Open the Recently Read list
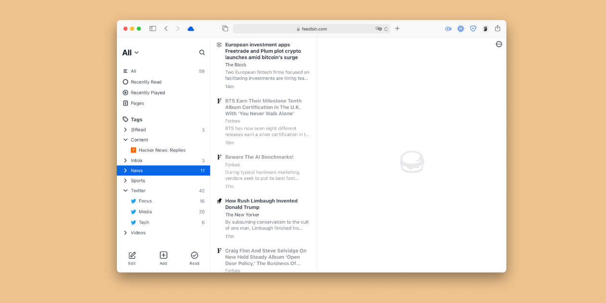Screen dimensions: 606x303 [x=164, y=82]
